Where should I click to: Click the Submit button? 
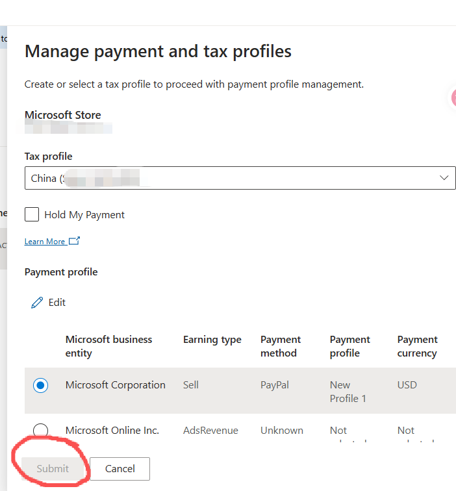(53, 469)
